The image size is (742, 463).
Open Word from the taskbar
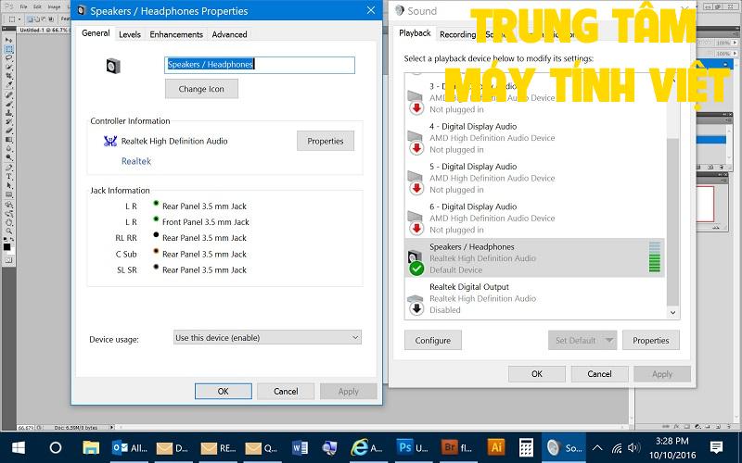300,447
